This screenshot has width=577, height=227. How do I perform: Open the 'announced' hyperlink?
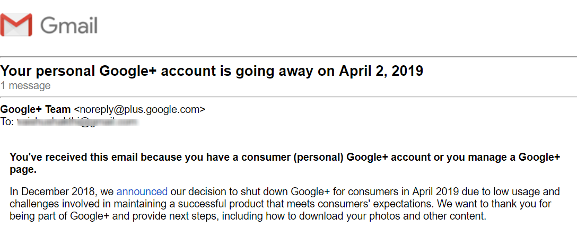click(x=142, y=191)
